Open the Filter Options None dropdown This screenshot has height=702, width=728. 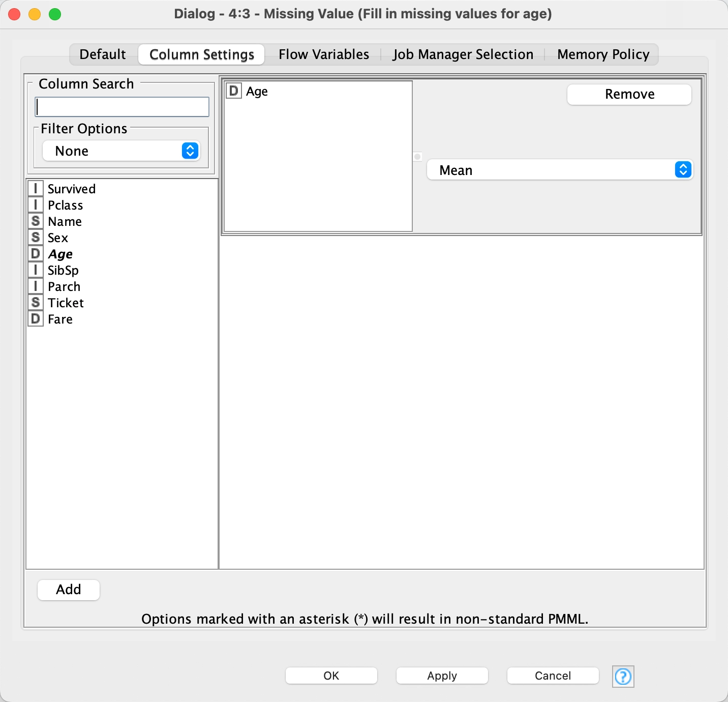121,151
